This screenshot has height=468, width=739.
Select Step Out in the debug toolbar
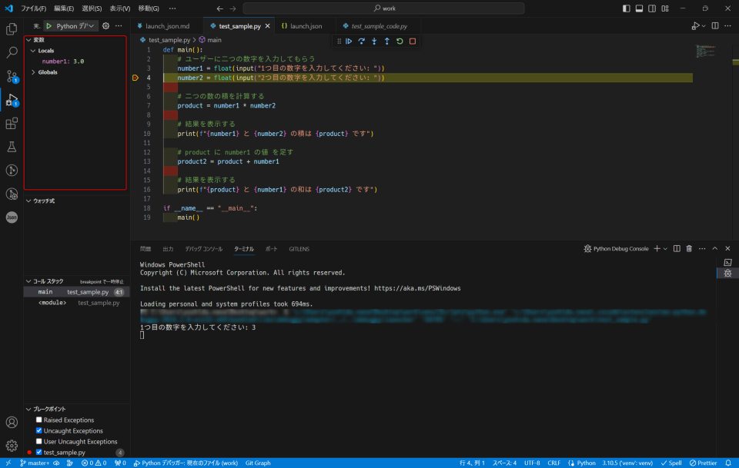(386, 41)
